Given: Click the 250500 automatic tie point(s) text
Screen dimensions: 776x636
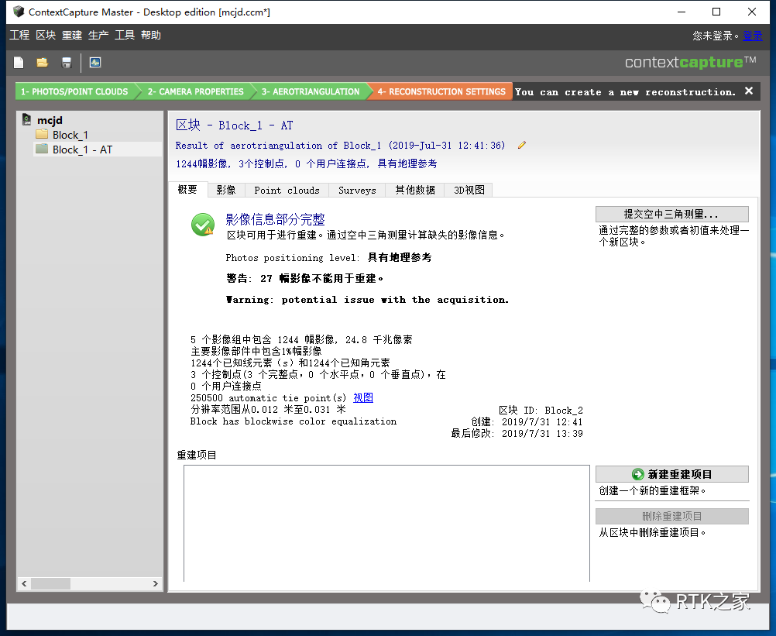Looking at the screenshot, I should pyautogui.click(x=268, y=398).
